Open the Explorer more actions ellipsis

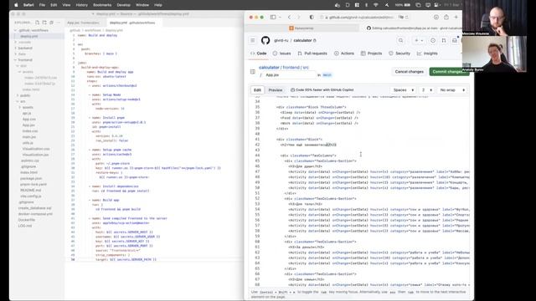click(x=59, y=23)
